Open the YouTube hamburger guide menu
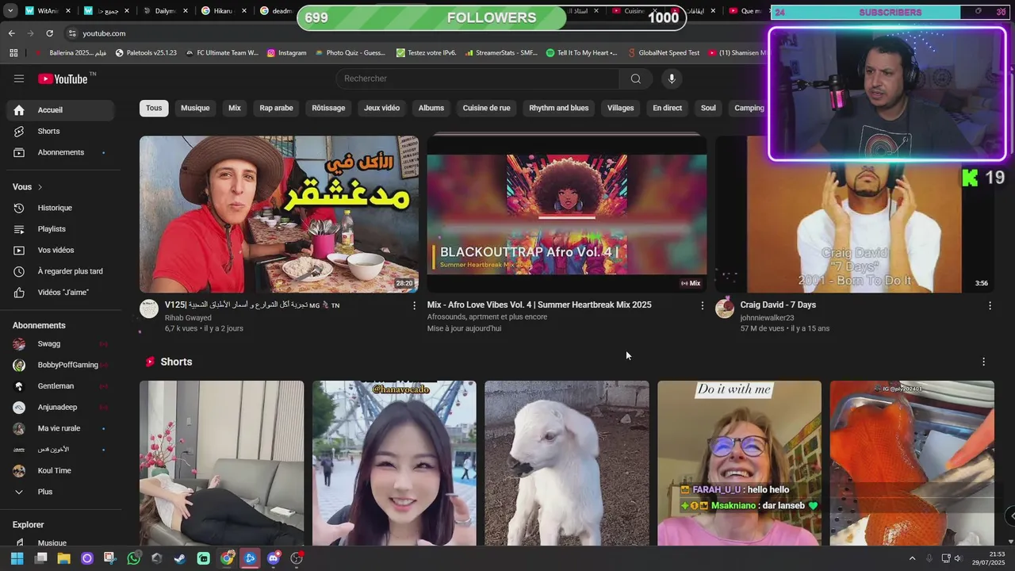This screenshot has width=1015, height=571. 19,79
